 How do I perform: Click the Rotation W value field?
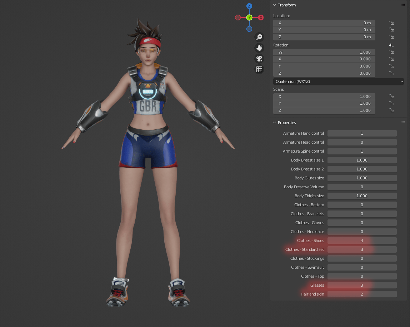324,52
